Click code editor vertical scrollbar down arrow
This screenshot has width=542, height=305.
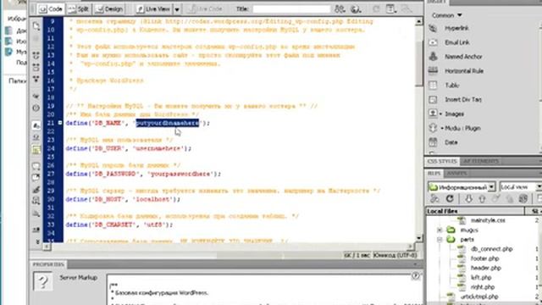click(418, 238)
